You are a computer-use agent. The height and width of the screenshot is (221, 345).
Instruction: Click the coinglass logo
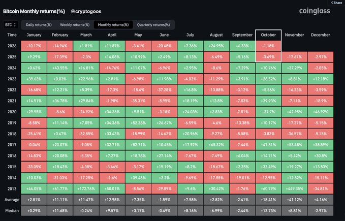(x=315, y=11)
